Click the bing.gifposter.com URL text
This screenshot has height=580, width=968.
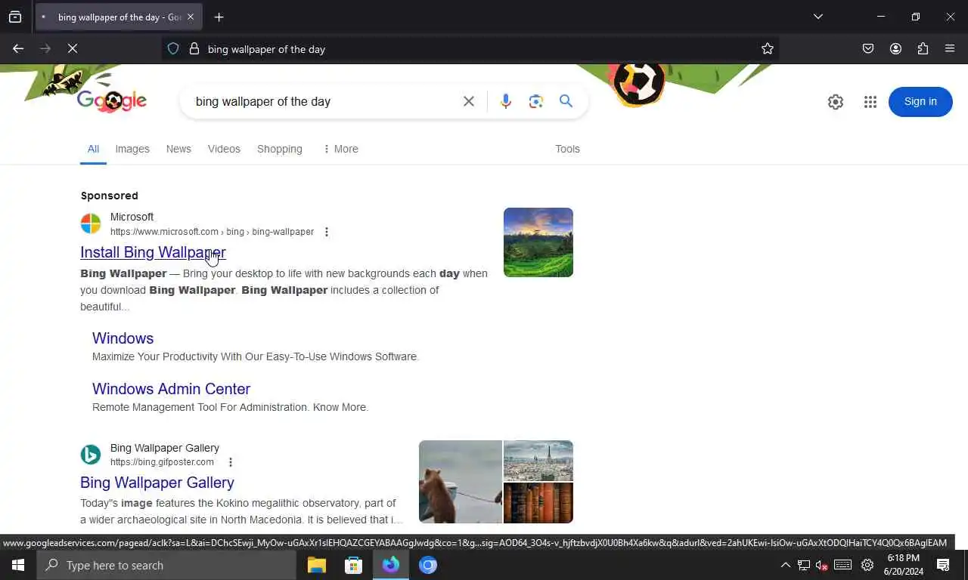click(162, 462)
